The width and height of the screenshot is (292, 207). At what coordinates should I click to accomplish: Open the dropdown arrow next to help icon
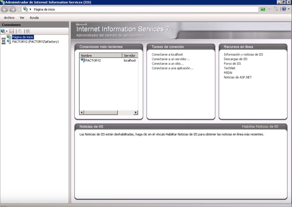pyautogui.click(x=289, y=9)
